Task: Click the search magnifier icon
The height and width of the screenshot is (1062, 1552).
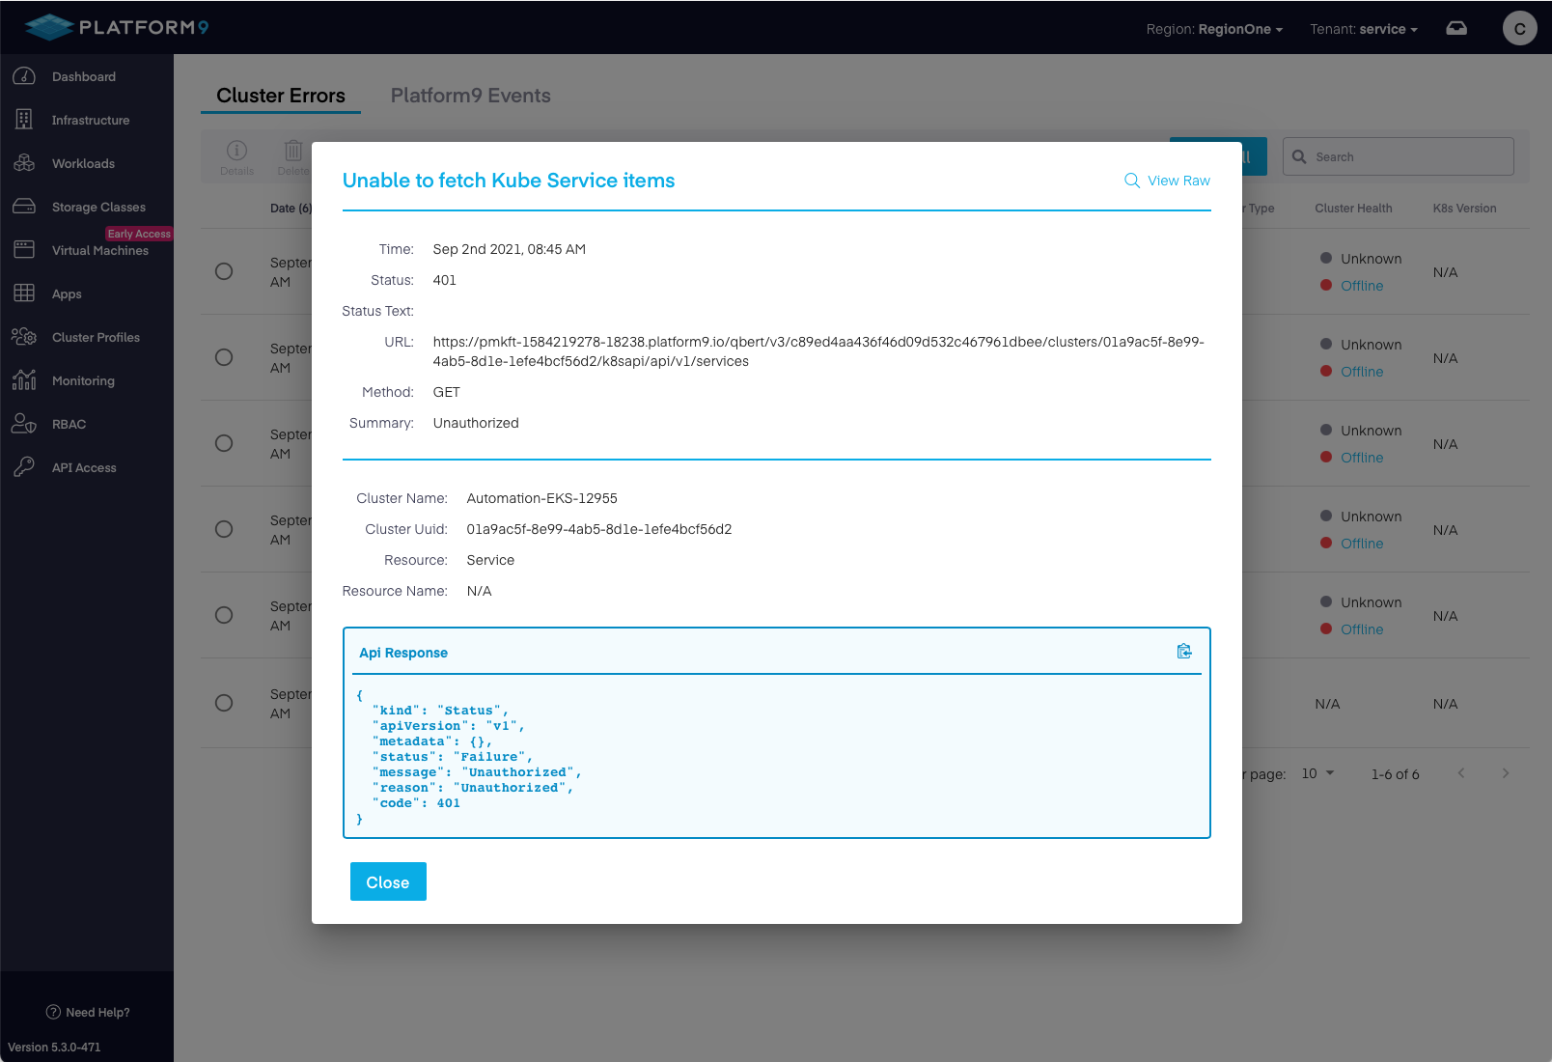Action: tap(1299, 156)
